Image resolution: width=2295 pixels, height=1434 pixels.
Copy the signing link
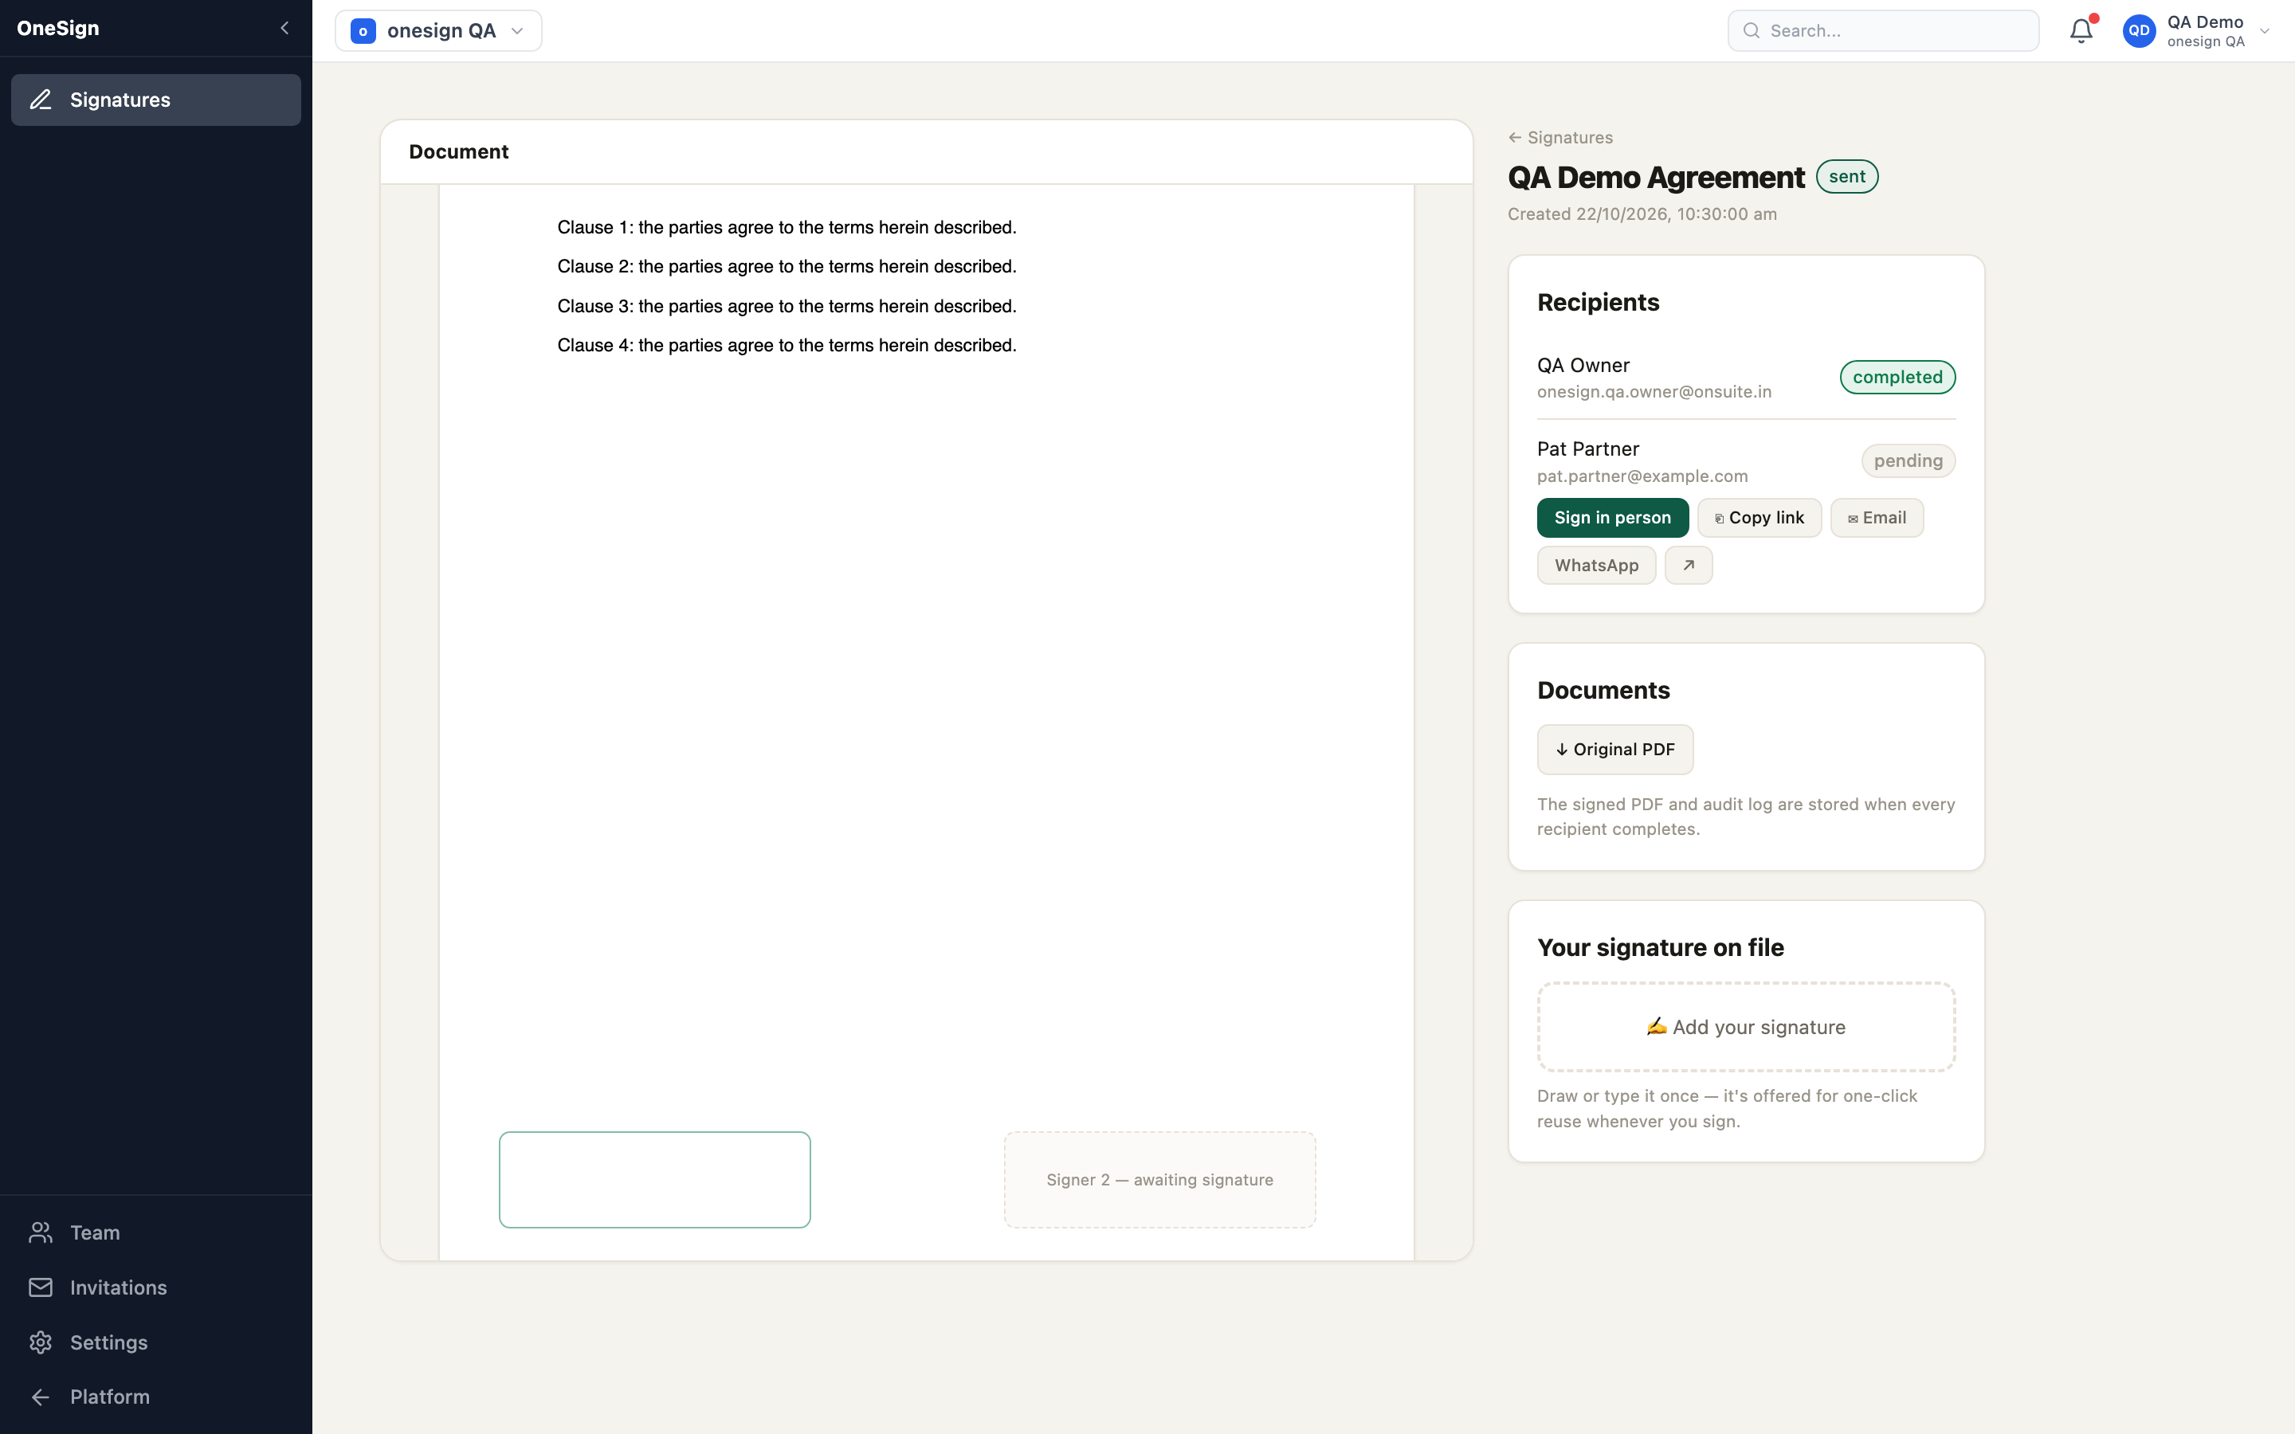click(x=1759, y=518)
